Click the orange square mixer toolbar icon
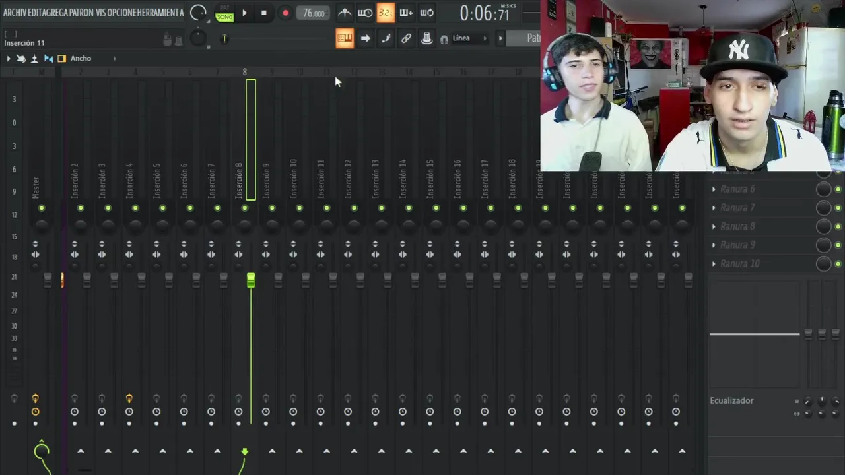845x475 pixels. coord(61,59)
